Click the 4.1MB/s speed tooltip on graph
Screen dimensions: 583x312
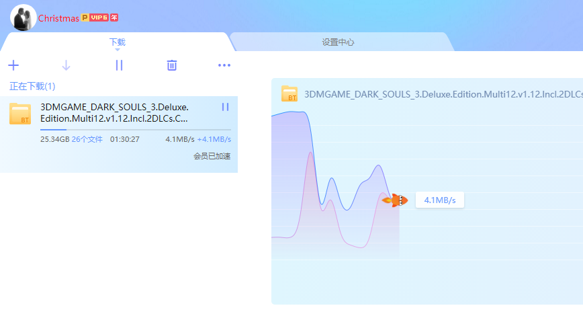point(440,200)
